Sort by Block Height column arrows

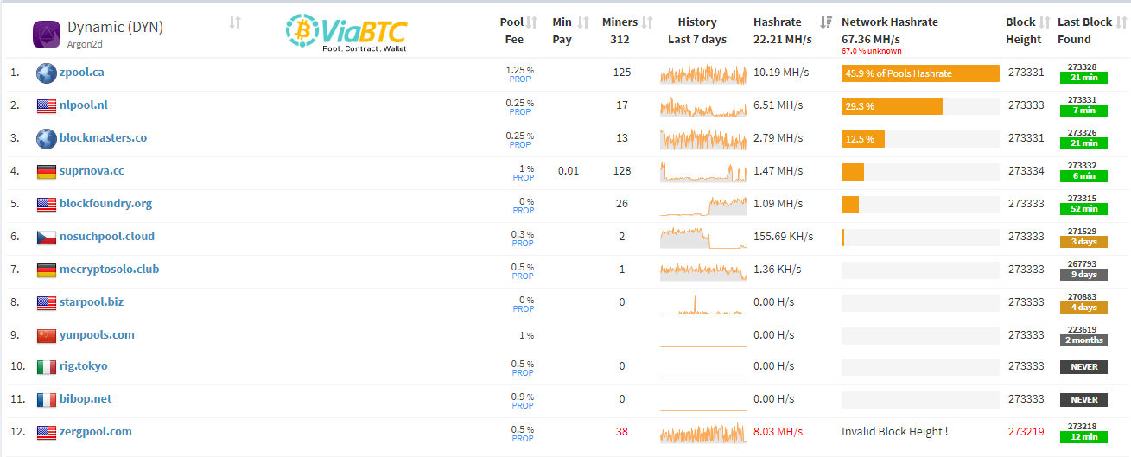(1046, 22)
